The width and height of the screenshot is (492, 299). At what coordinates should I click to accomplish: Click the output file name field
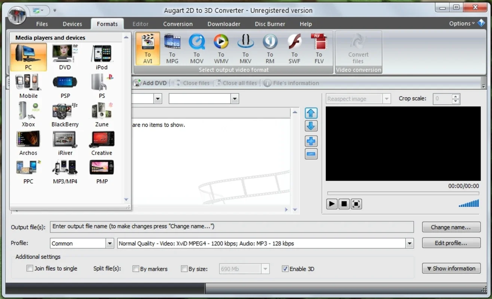(232, 226)
